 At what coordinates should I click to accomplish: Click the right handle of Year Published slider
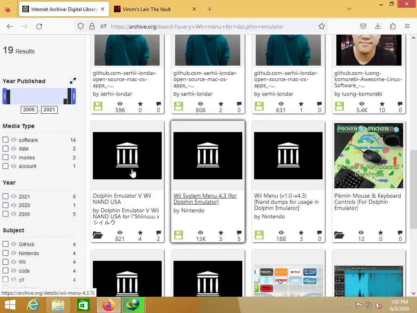click(x=74, y=96)
